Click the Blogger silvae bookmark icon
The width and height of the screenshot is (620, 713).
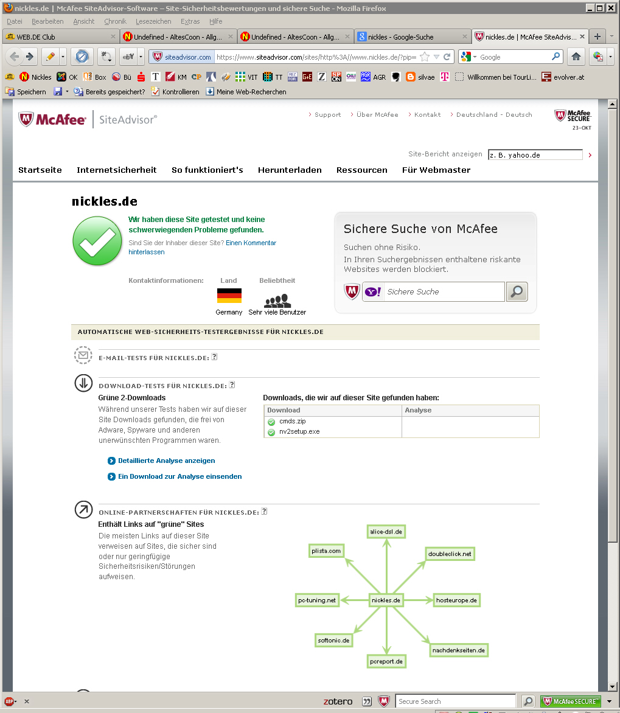coord(411,77)
